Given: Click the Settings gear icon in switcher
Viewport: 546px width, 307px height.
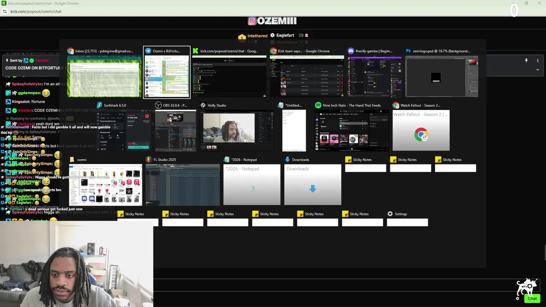Looking at the screenshot, I should point(390,214).
